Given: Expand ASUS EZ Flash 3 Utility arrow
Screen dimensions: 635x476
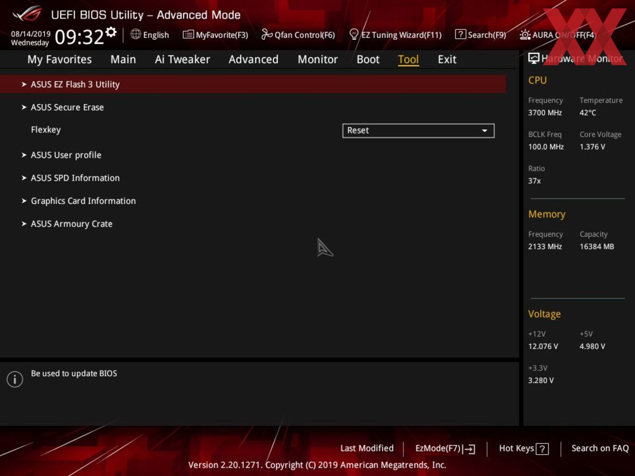Looking at the screenshot, I should (24, 84).
